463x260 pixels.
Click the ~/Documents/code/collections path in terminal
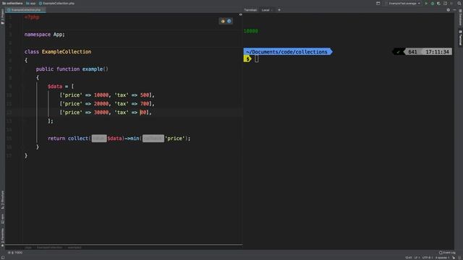pos(286,52)
